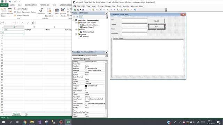Click Makro Kaydet in Excel ribbon

pos(21,9)
